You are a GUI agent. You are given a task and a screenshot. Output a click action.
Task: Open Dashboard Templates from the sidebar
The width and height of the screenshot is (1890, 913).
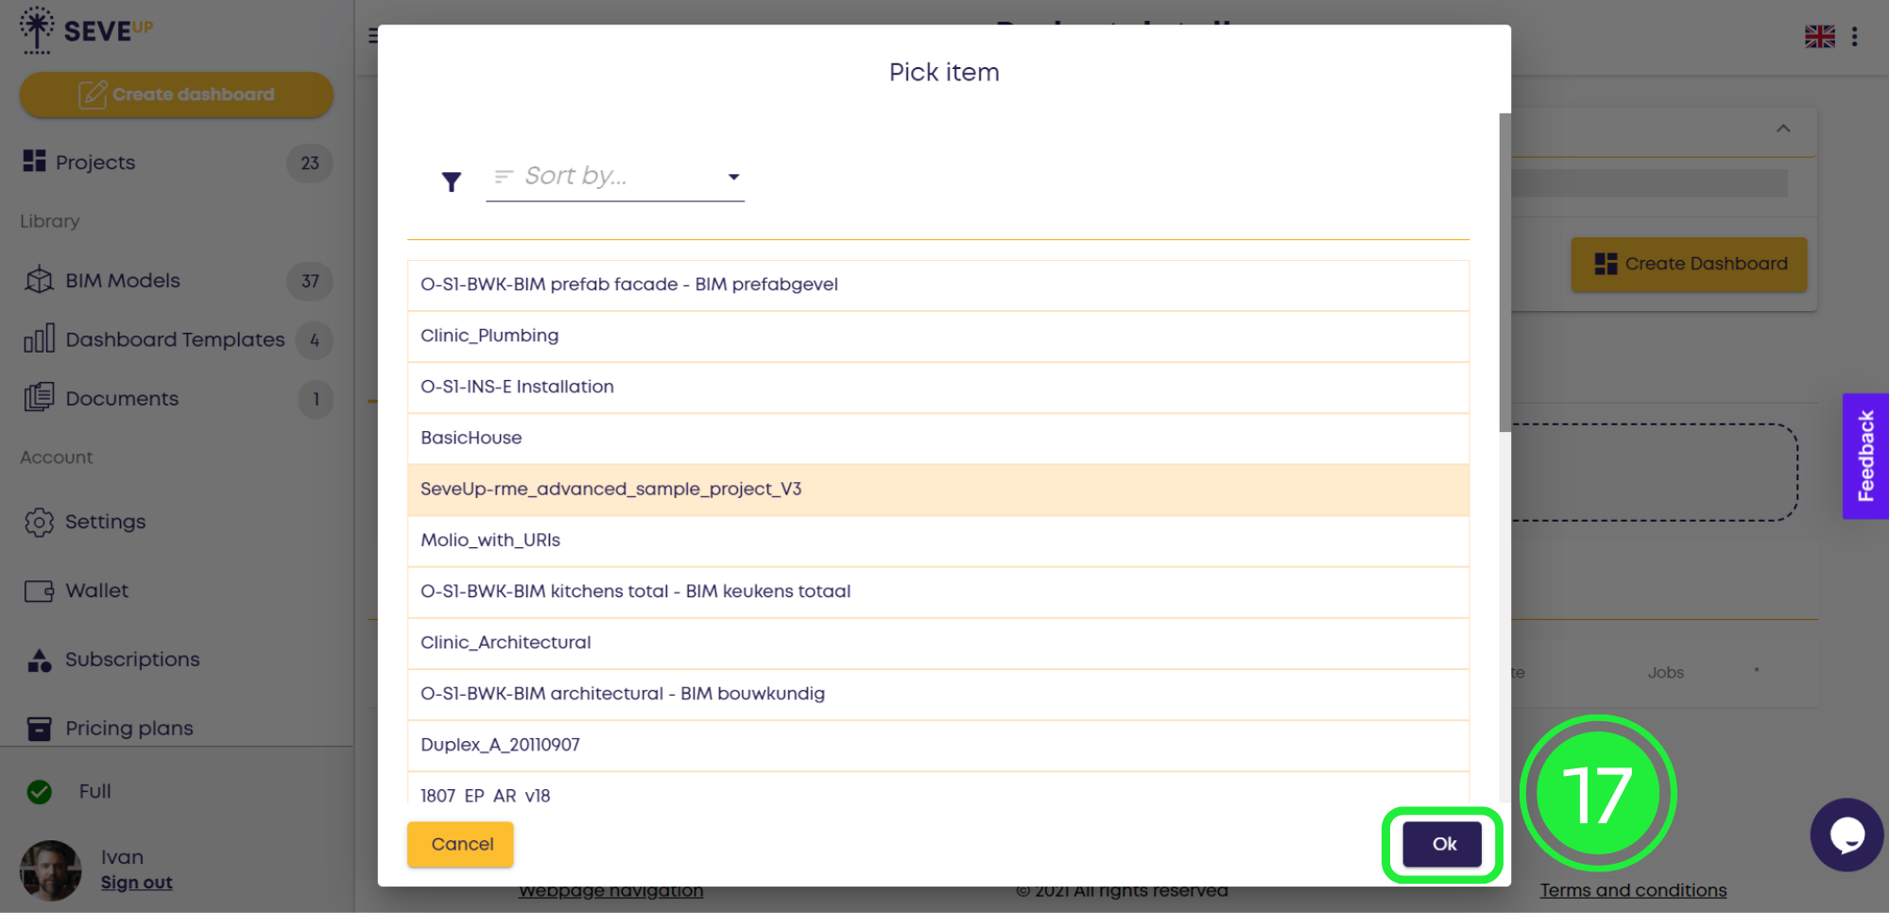(x=38, y=339)
